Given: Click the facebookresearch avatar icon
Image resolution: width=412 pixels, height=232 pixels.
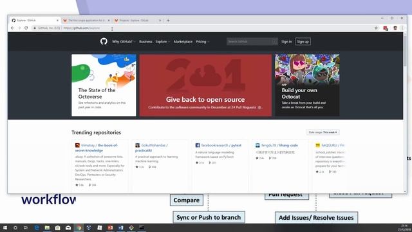Looking at the screenshot, I should (x=198, y=145).
